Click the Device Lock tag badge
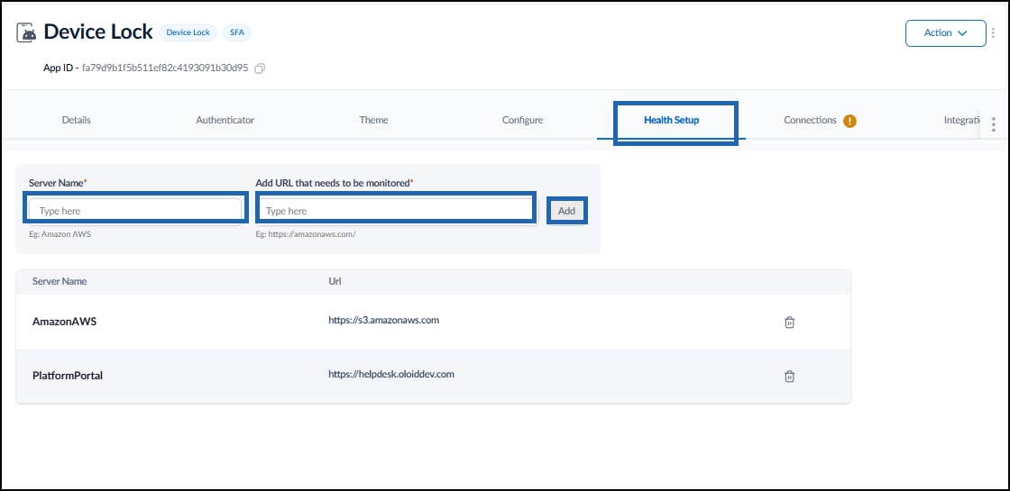 pos(188,32)
